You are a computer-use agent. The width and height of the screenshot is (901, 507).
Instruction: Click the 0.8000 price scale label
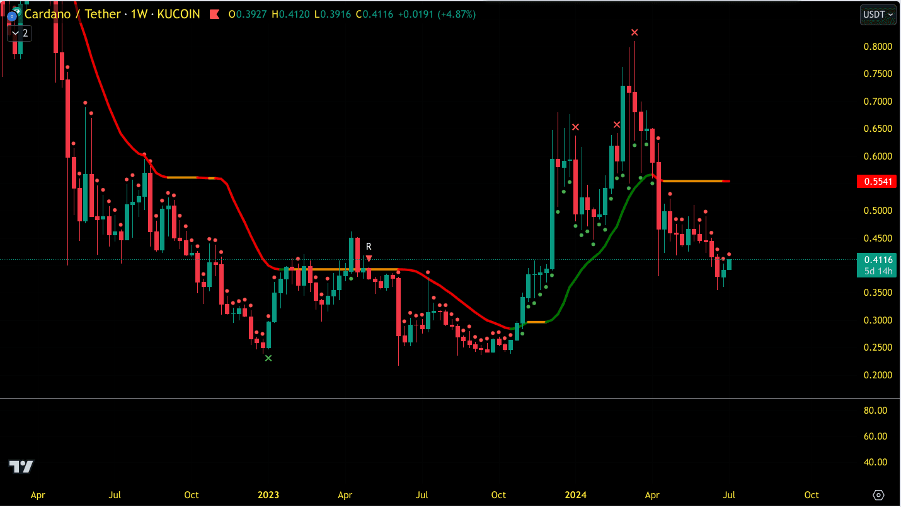pos(878,47)
